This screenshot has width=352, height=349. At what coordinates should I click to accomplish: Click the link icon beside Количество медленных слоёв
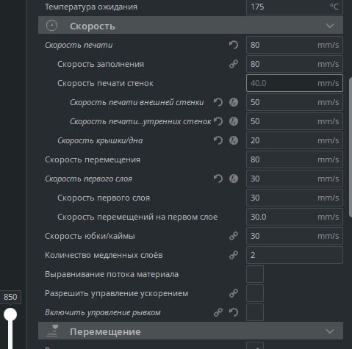pos(234,255)
